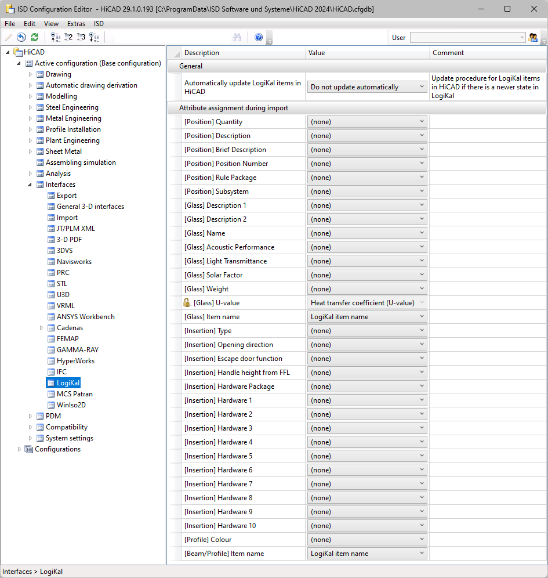The image size is (548, 578).
Task: Click the "[Glass] Acoustic Performance" row label
Action: click(x=229, y=247)
